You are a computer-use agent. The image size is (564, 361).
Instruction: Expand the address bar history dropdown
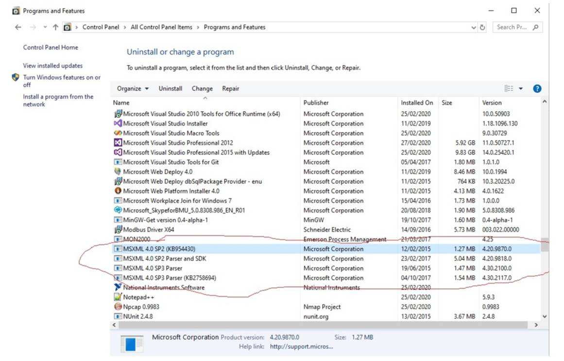[x=473, y=27]
